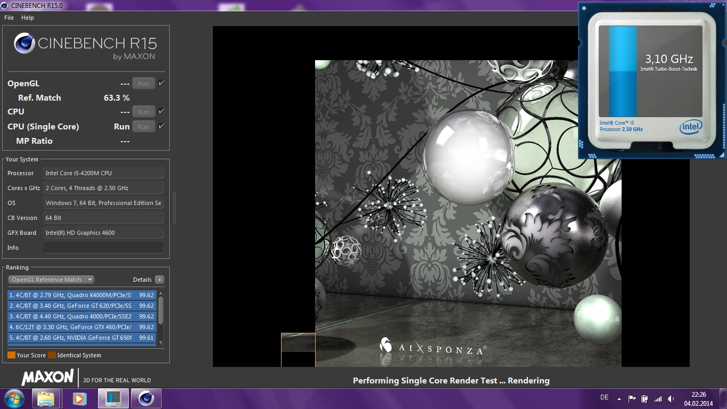Screen dimensions: 727x409
Task: Click the power plug tray icon
Action: click(x=645, y=398)
